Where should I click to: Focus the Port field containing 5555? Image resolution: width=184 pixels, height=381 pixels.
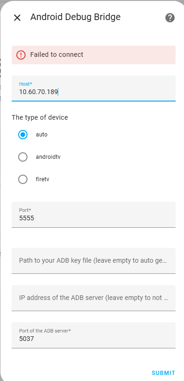pos(94,215)
